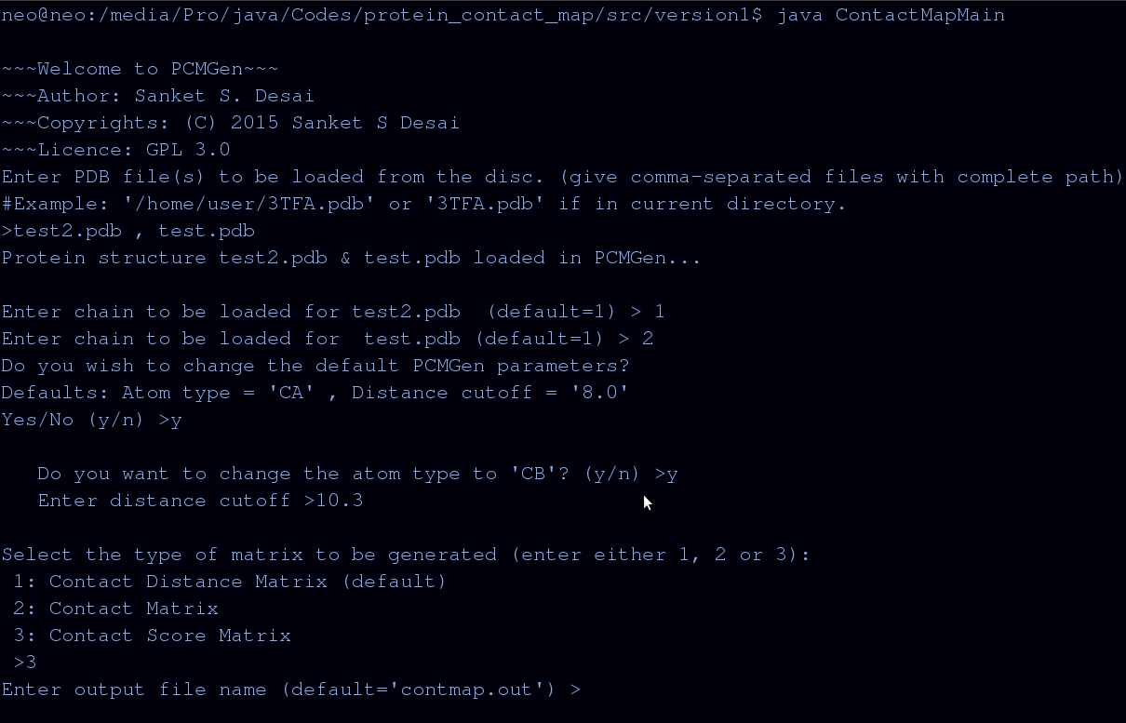Click the author line 'Sanket S. Desai'

pyautogui.click(x=223, y=96)
